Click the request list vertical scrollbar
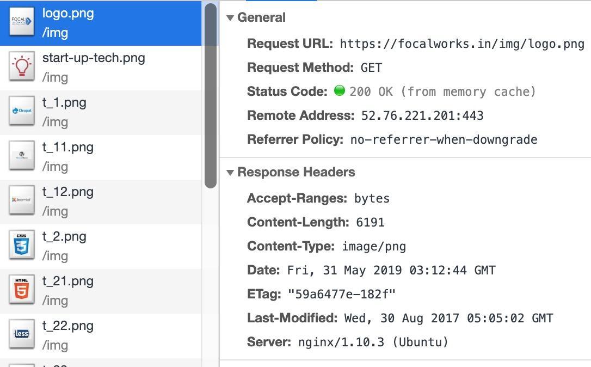This screenshot has height=367, width=591. (x=210, y=96)
